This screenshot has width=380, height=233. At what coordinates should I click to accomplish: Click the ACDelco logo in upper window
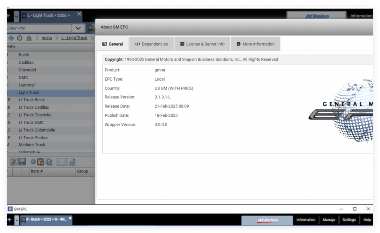pyautogui.click(x=317, y=16)
